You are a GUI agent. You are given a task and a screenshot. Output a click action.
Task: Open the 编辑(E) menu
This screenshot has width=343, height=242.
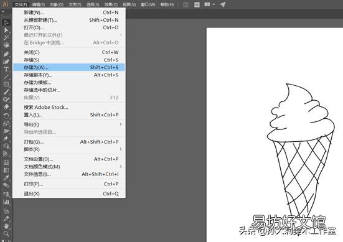tap(39, 4)
